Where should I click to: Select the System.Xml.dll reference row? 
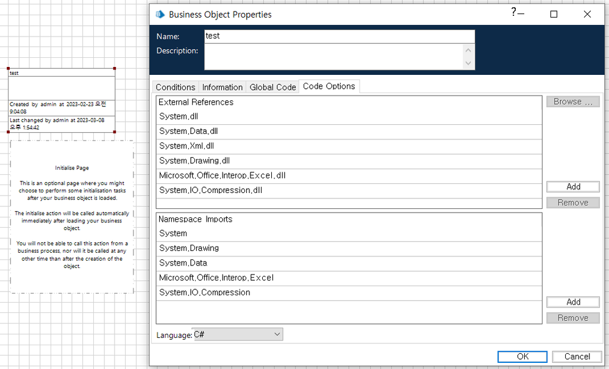[x=349, y=146]
